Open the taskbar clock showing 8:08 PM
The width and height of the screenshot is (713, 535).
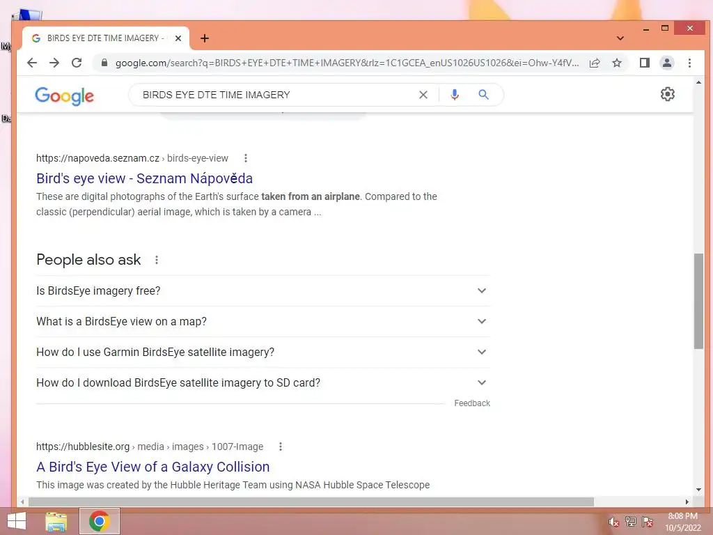(682, 522)
